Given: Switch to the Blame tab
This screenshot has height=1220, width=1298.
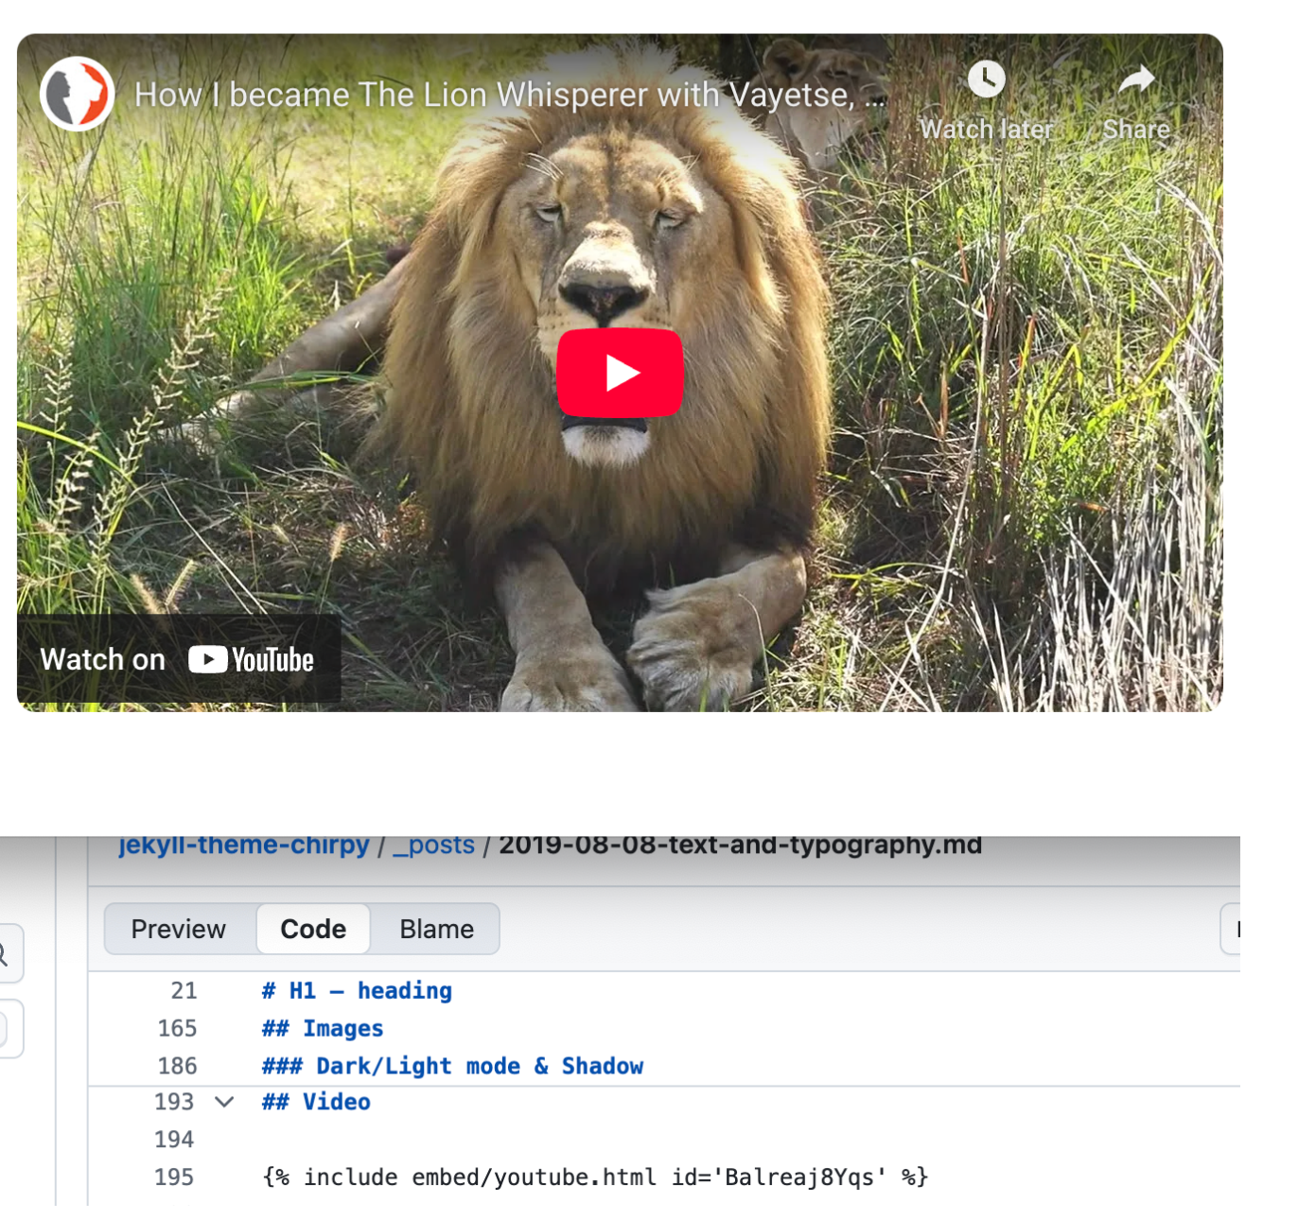Looking at the screenshot, I should [436, 929].
